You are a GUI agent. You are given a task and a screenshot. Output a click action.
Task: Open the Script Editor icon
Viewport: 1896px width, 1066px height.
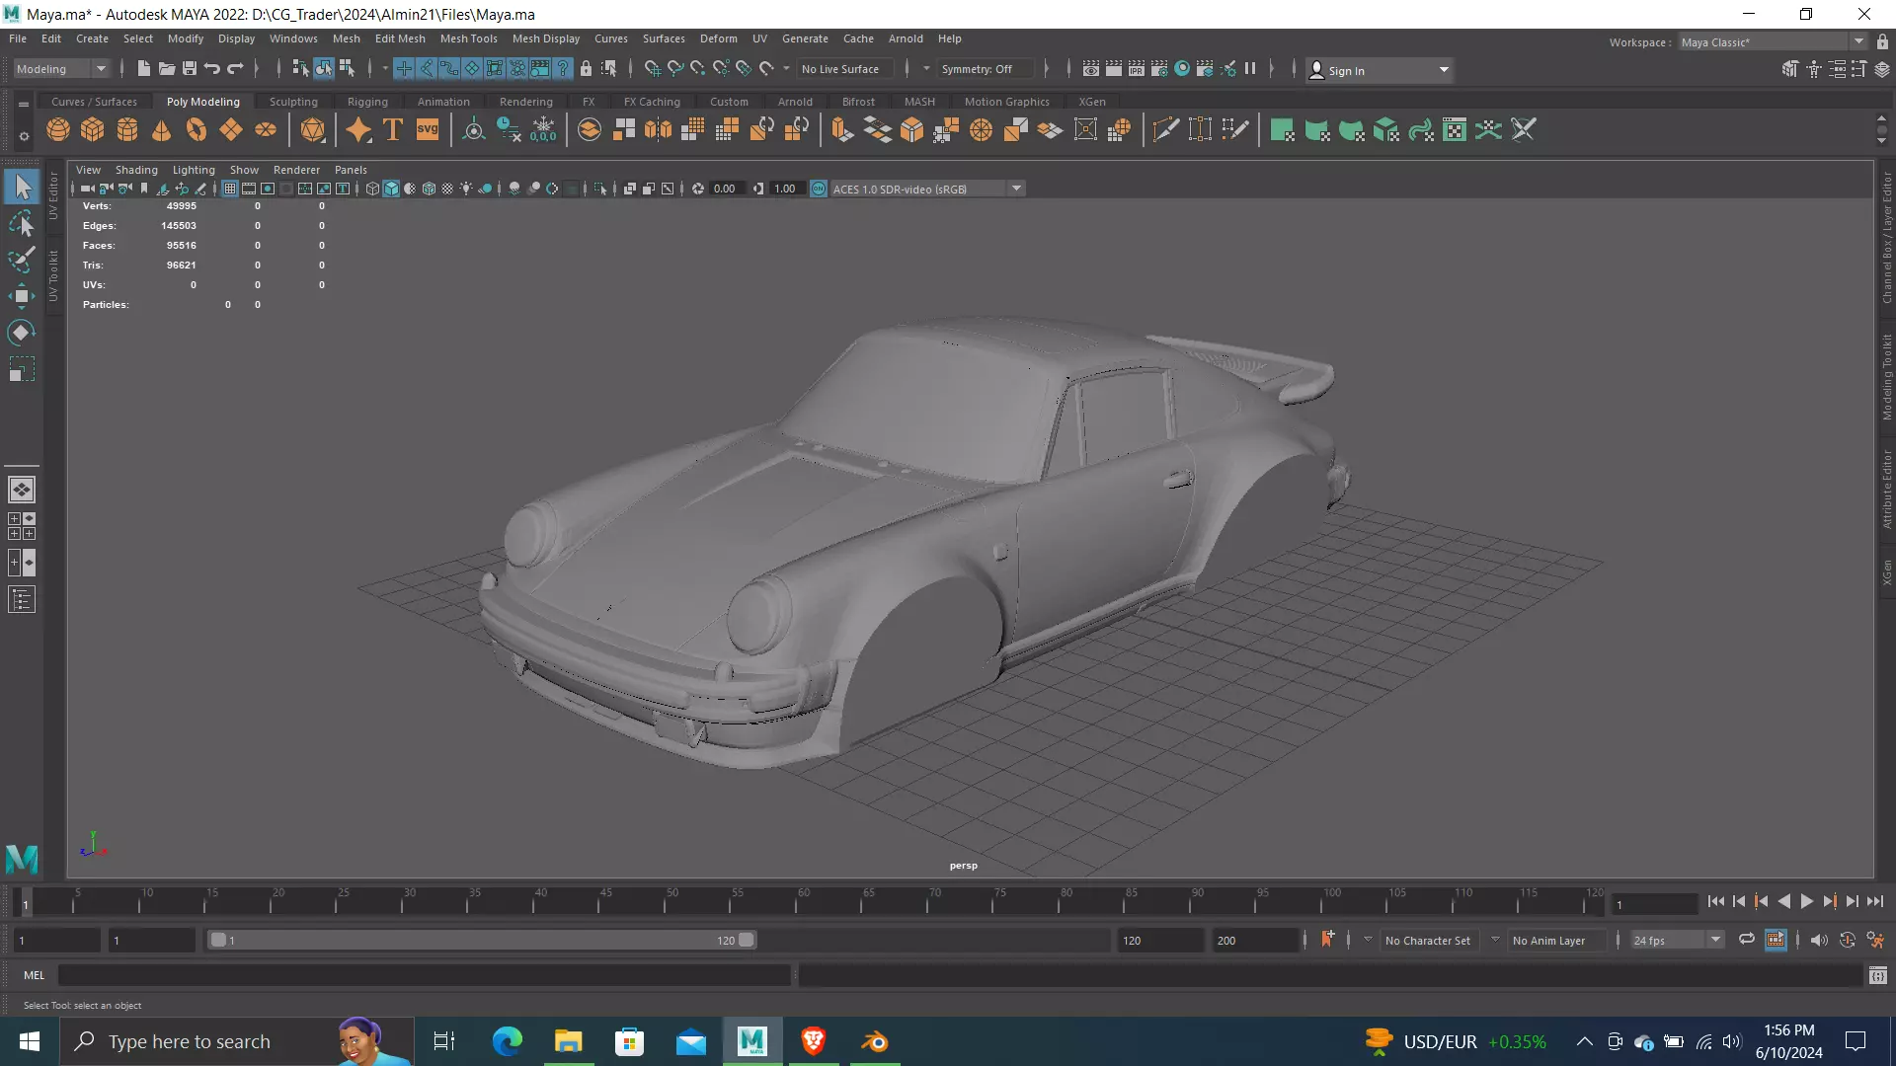[1877, 975]
